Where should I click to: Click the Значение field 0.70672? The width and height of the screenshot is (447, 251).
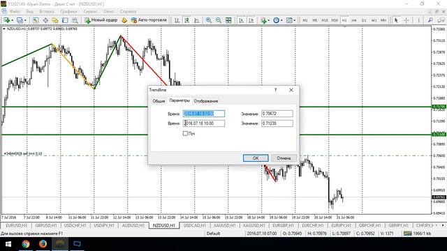click(x=277, y=114)
